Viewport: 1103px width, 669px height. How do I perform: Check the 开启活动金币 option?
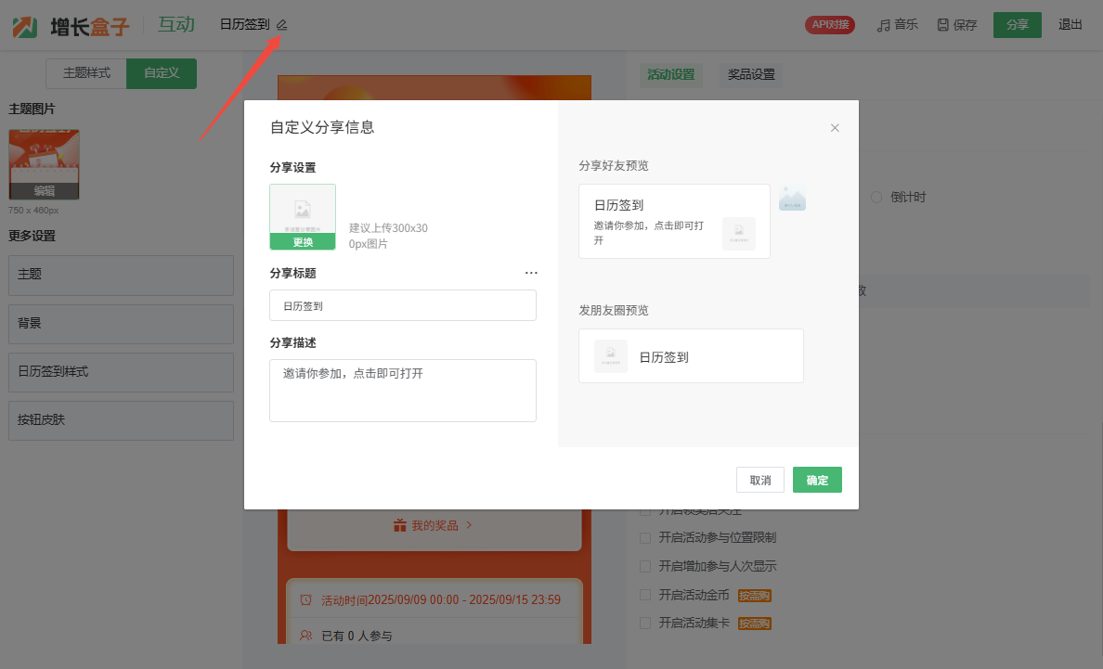pos(645,595)
